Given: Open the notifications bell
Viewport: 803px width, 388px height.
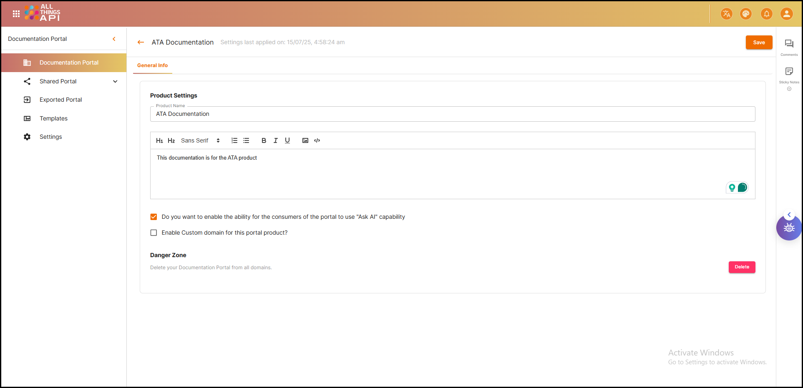Looking at the screenshot, I should 766,14.
